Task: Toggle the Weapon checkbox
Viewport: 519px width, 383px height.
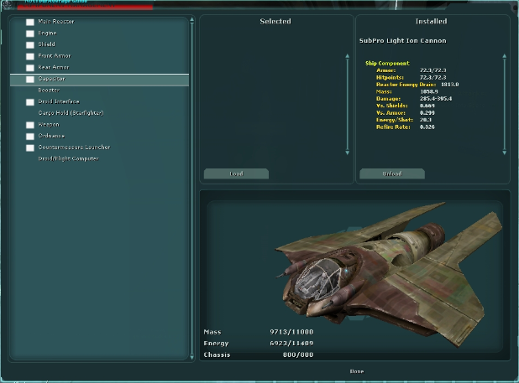Action: [x=30, y=125]
